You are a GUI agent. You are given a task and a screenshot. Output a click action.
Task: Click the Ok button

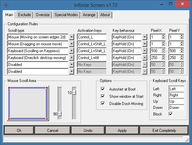click(x=19, y=130)
